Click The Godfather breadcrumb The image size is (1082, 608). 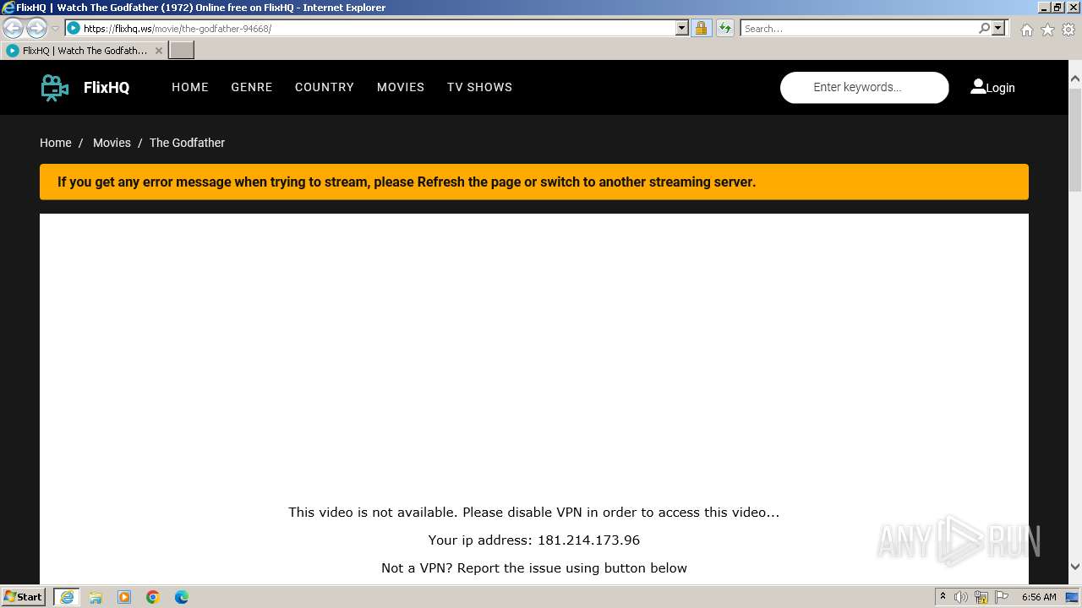187,143
